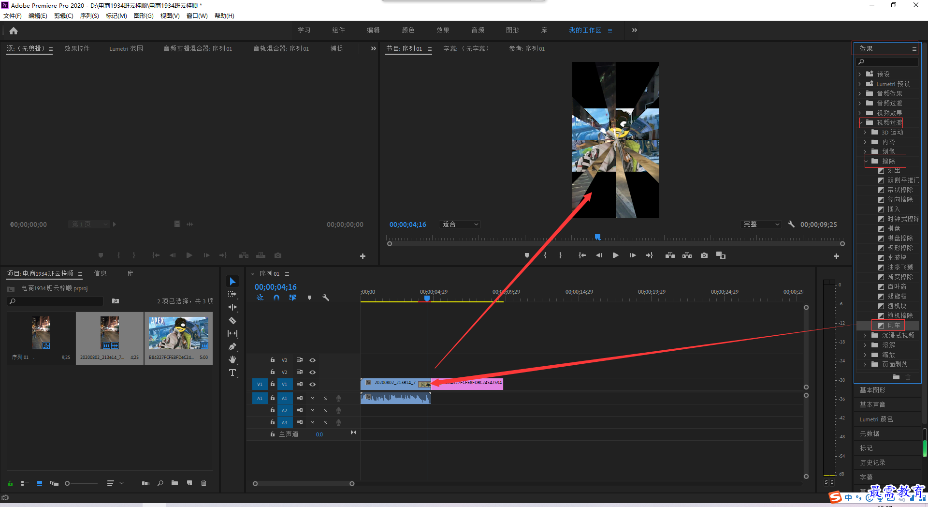Screen dimensions: 928x507
Task: Toggle timeline Snap magnet icon
Action: (x=276, y=298)
